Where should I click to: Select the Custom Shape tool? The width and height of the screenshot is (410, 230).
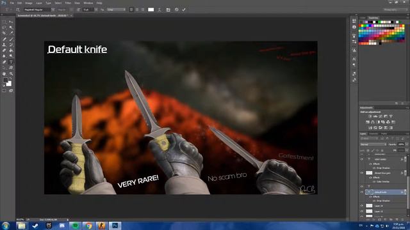tap(11, 68)
